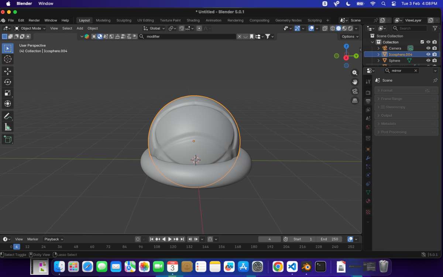The image size is (443, 277).
Task: Click the viewport Options button
Action: click(x=350, y=37)
